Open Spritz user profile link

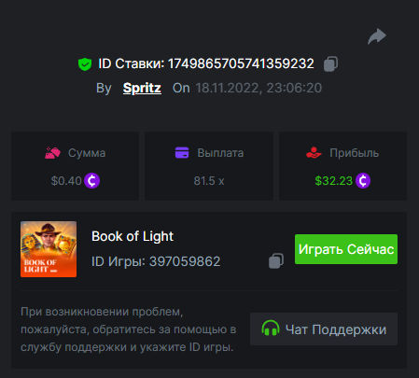(142, 88)
